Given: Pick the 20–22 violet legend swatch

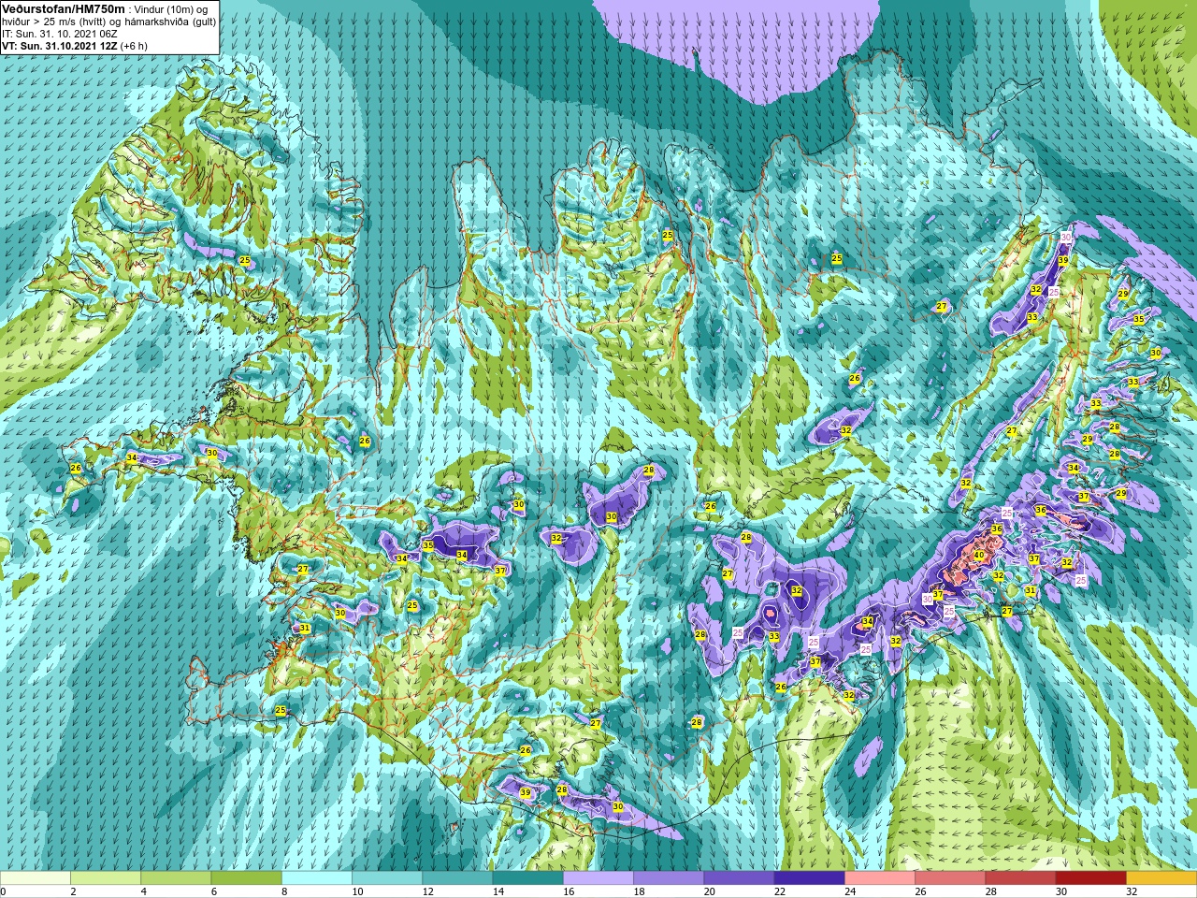Looking at the screenshot, I should click(739, 878).
